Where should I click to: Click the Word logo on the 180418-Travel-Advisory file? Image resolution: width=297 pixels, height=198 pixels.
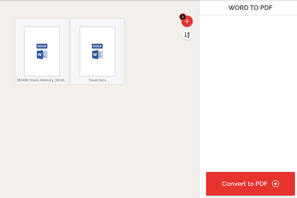[x=42, y=55]
